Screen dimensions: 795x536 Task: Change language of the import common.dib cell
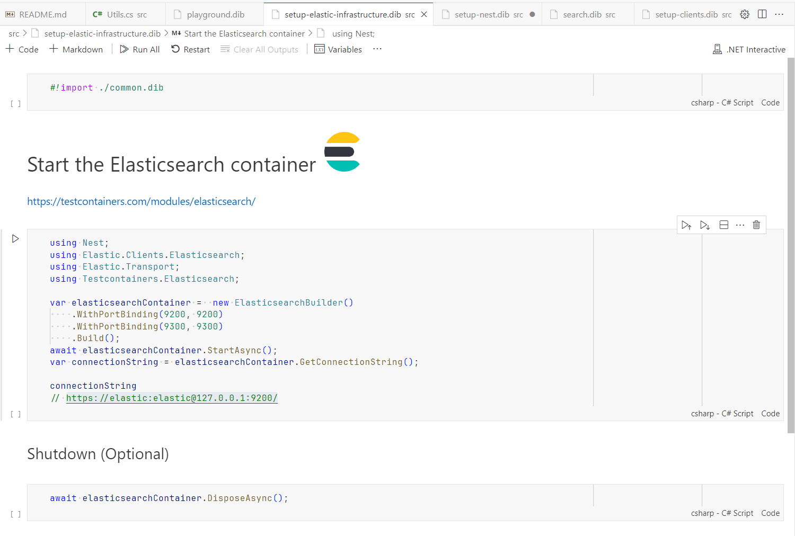click(722, 103)
